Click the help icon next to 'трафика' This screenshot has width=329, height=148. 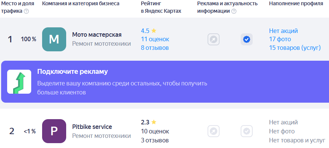[x=26, y=11]
